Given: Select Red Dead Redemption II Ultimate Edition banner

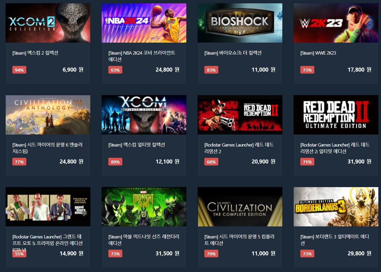Looking at the screenshot, I should (336, 115).
